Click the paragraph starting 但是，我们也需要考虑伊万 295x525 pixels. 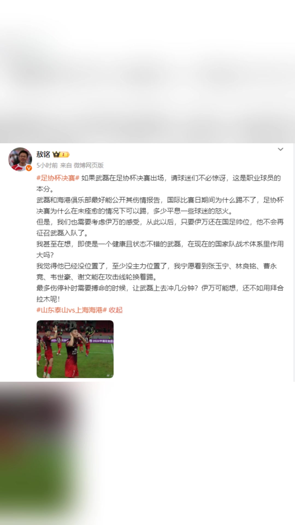point(160,227)
